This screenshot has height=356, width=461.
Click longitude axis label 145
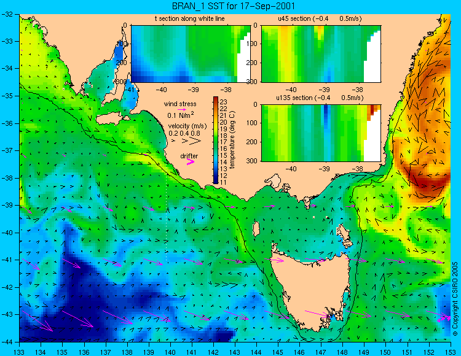(x=278, y=352)
